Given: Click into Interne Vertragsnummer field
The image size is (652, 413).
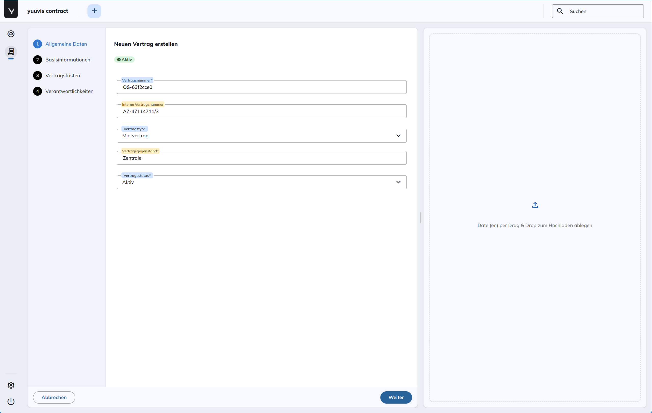Looking at the screenshot, I should (261, 111).
